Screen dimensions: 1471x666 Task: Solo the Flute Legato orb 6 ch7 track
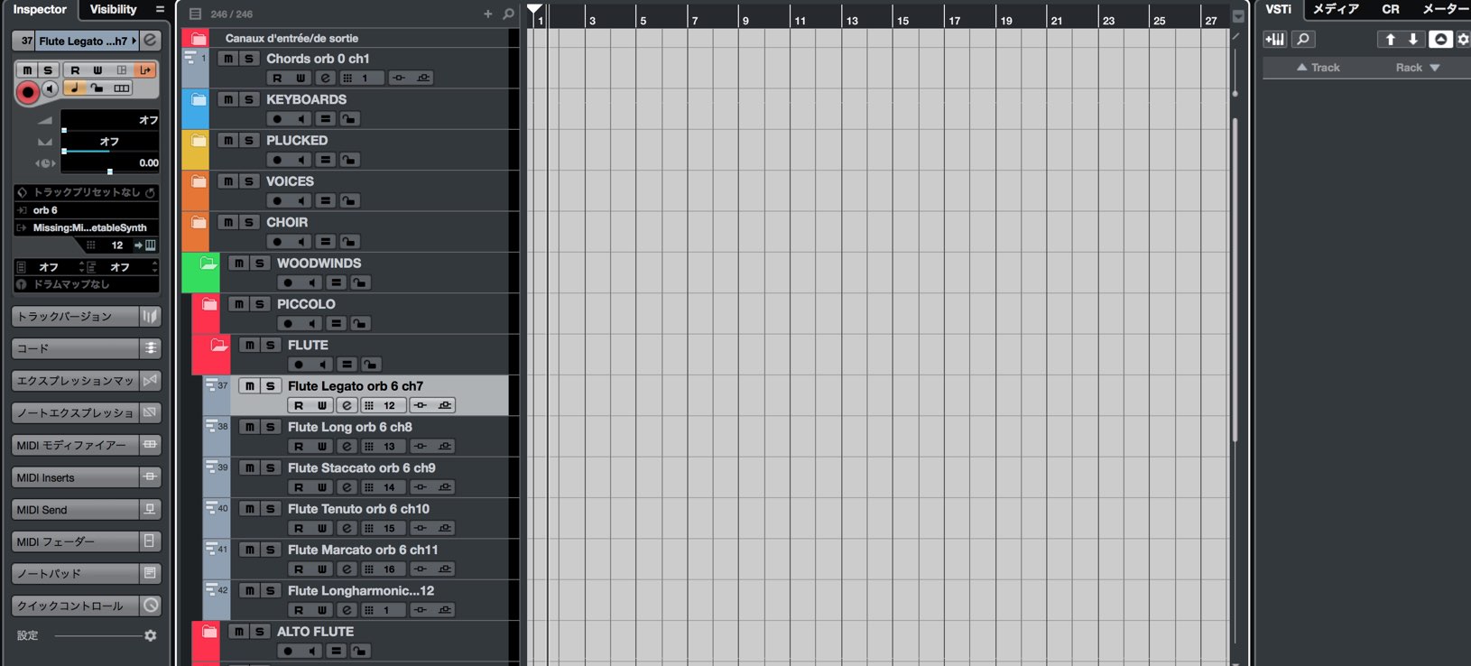(x=270, y=385)
